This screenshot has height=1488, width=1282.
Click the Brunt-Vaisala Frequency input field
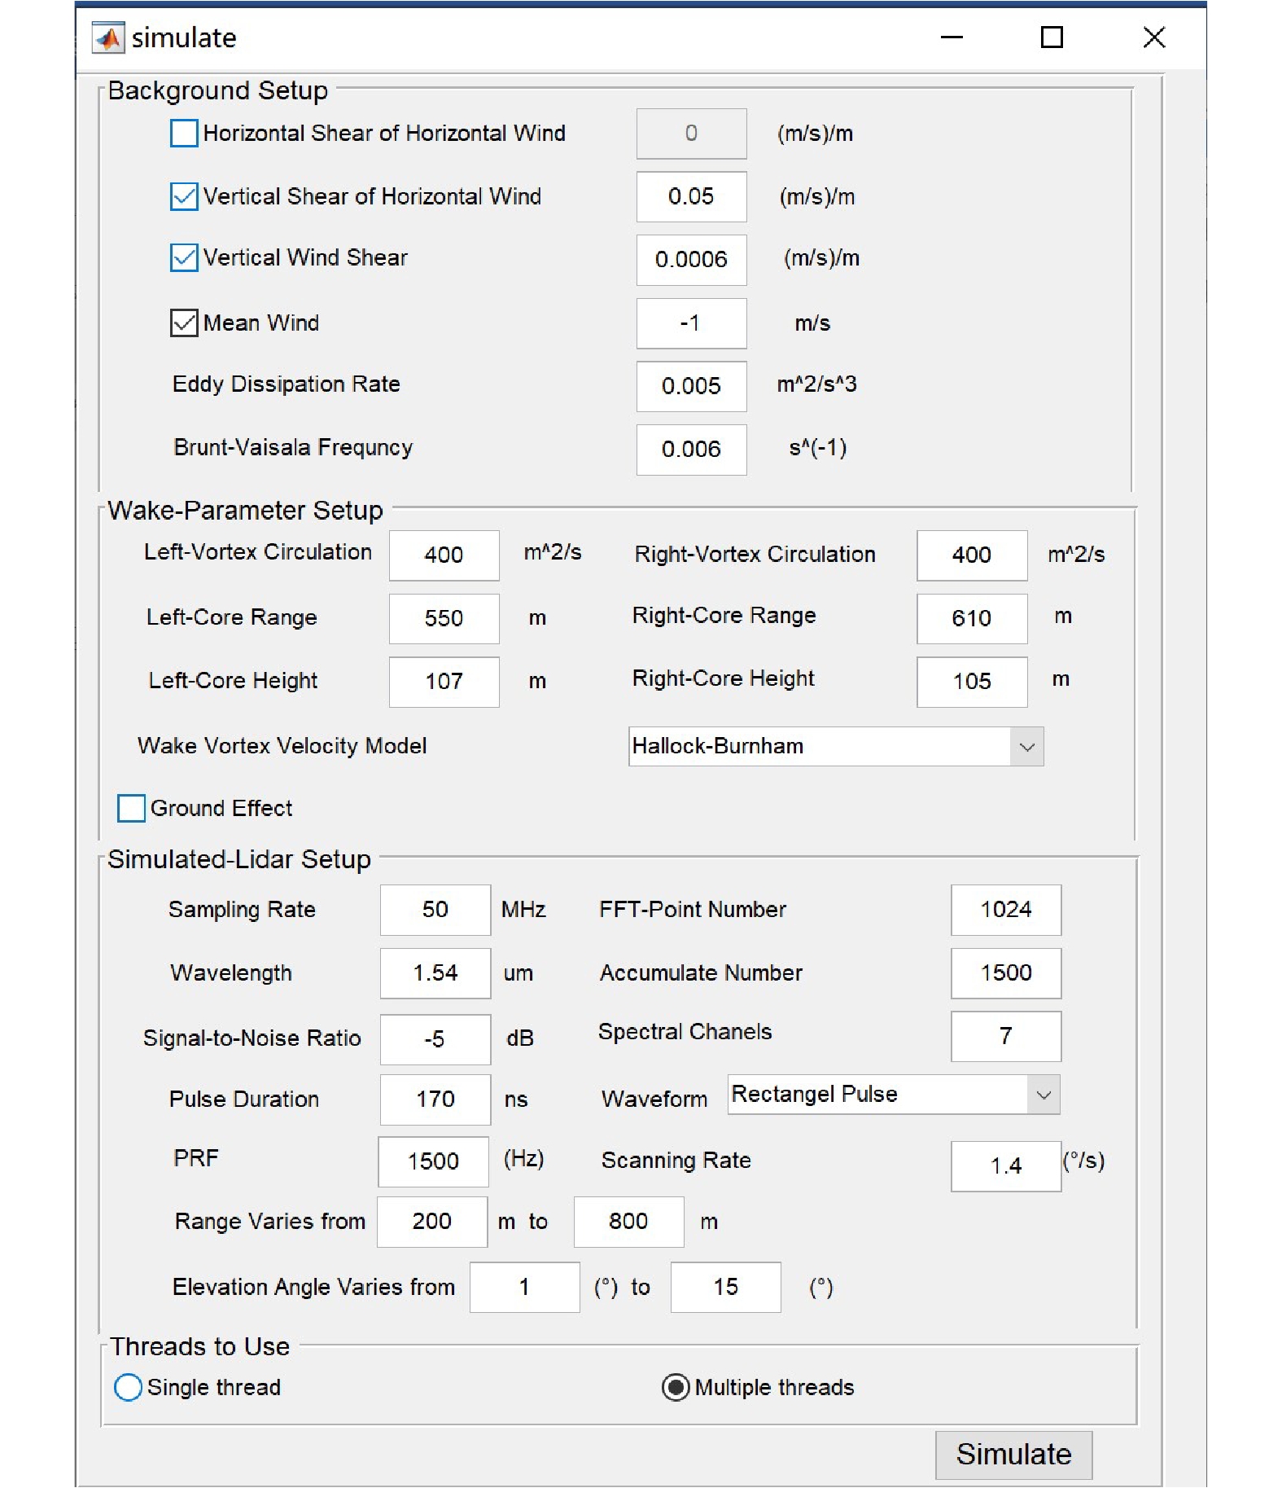(x=691, y=450)
